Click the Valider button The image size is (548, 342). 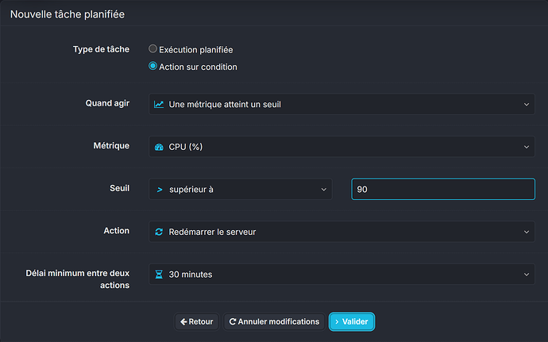[352, 321]
